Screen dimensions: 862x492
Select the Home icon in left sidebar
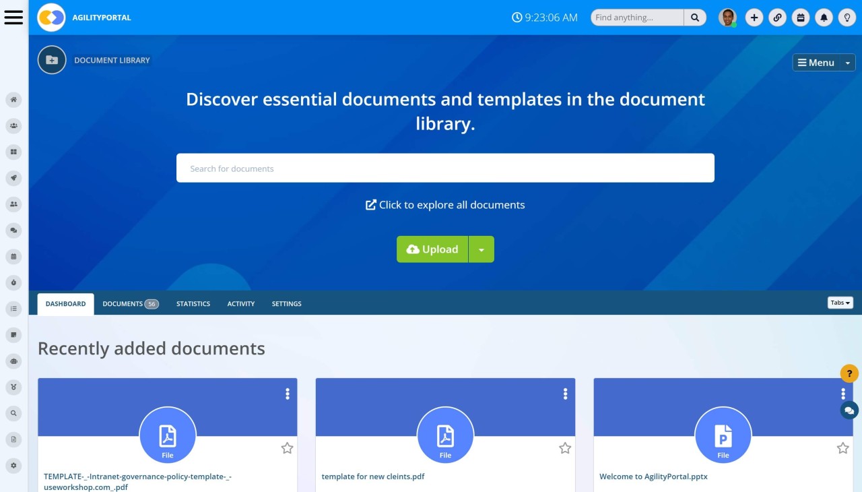(x=13, y=99)
